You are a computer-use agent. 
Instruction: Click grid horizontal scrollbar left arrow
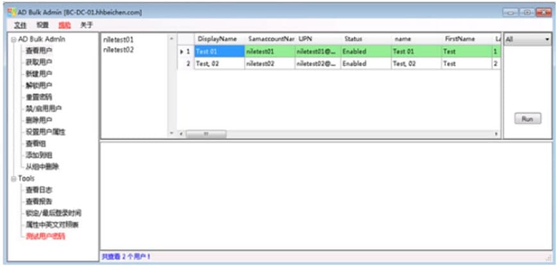tap(181, 134)
